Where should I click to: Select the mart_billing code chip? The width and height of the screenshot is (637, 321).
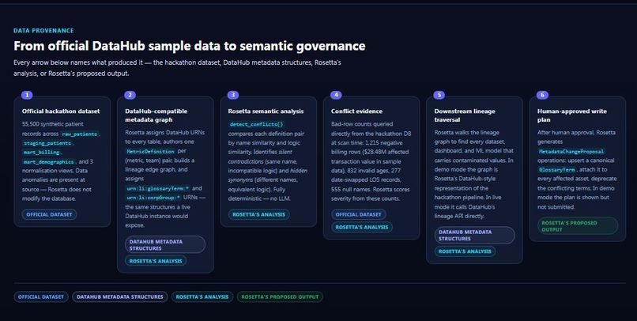click(42, 153)
